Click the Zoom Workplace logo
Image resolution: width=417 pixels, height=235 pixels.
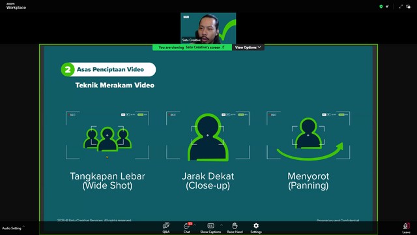coord(16,6)
